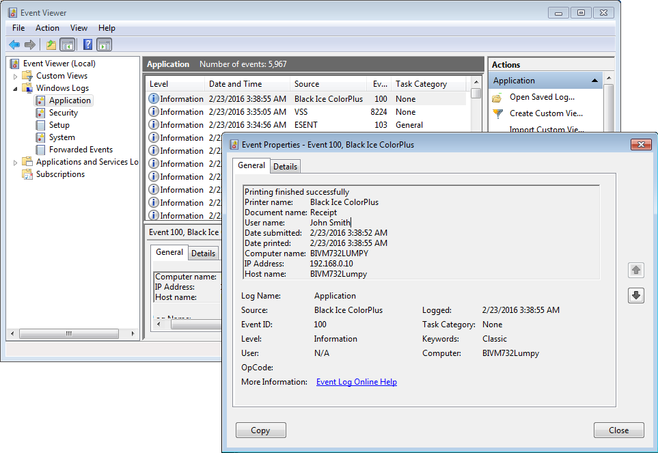Click the up arrow button in Event Properties
Viewport: 658px width, 453px height.
636,270
